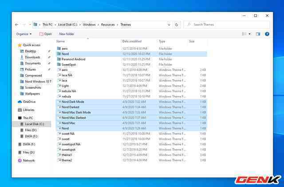Open the Help question mark icon

coord(267,34)
